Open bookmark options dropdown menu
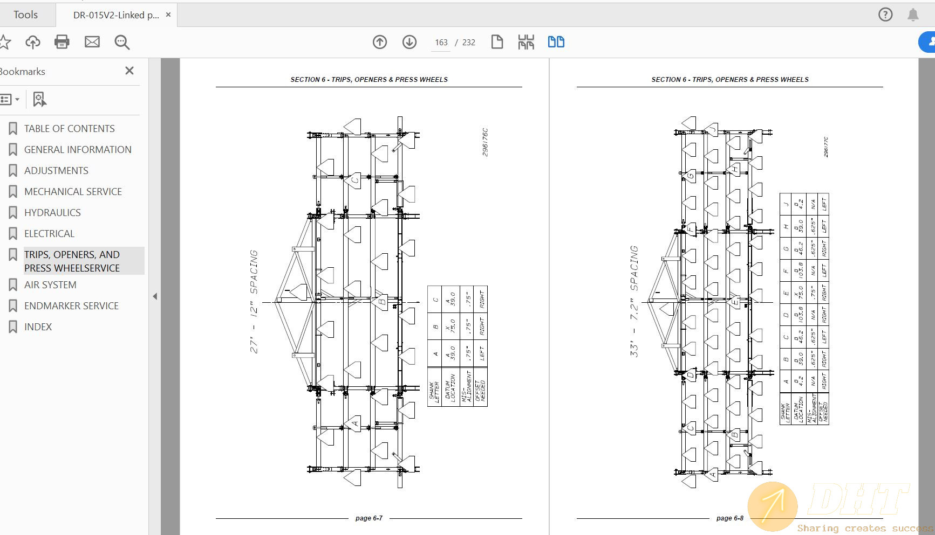 [x=10, y=99]
